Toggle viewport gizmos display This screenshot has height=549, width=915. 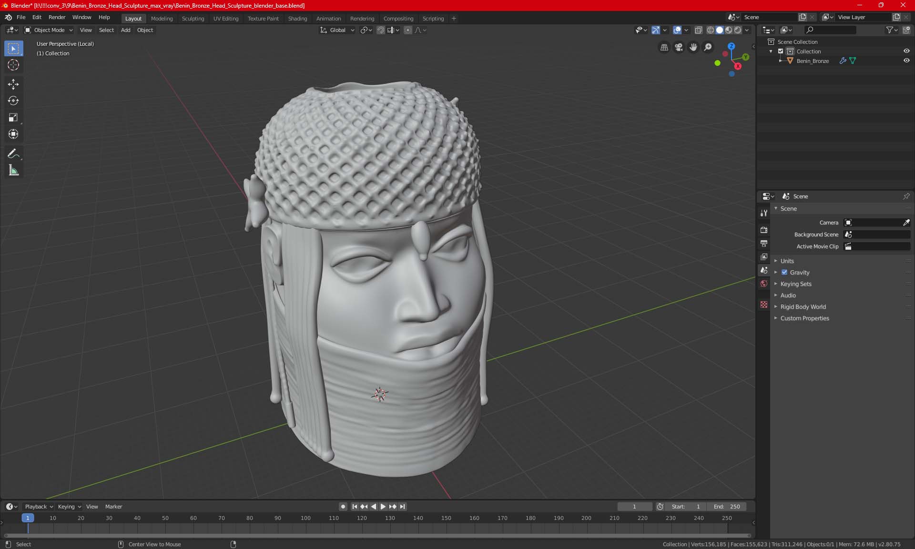pyautogui.click(x=656, y=30)
